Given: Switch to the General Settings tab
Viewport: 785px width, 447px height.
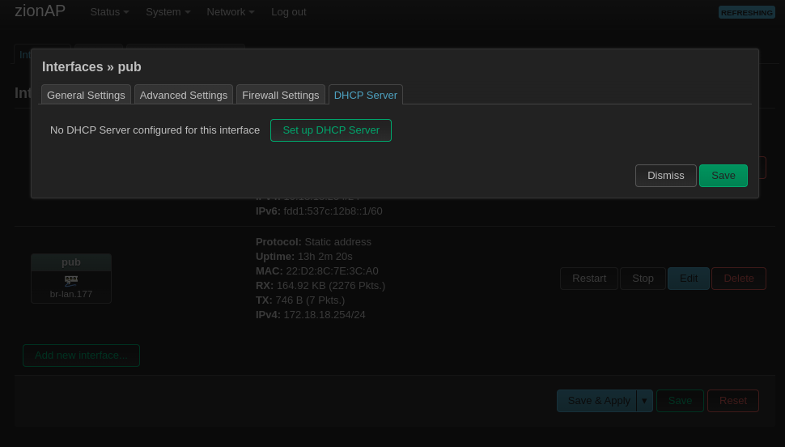Looking at the screenshot, I should pos(86,95).
